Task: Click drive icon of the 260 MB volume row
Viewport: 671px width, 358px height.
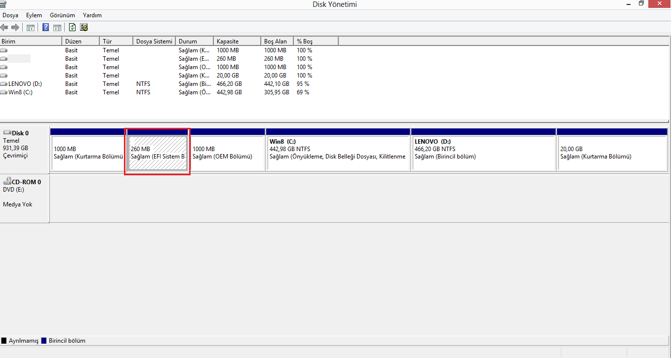Action: click(x=4, y=59)
